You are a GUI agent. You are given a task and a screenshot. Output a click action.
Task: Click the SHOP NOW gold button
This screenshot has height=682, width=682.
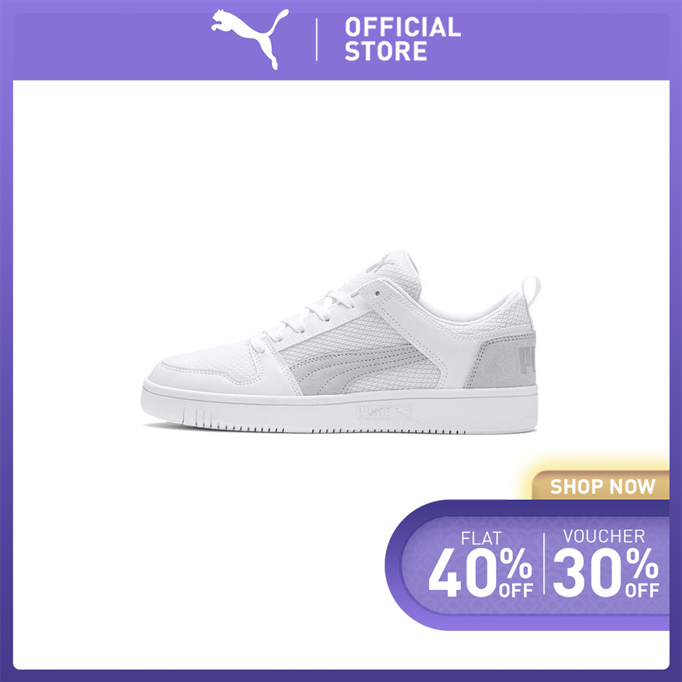(602, 486)
